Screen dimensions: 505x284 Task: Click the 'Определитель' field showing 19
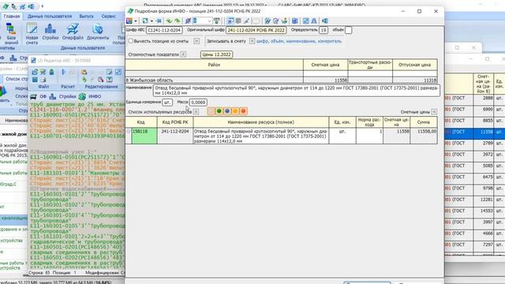(324, 30)
